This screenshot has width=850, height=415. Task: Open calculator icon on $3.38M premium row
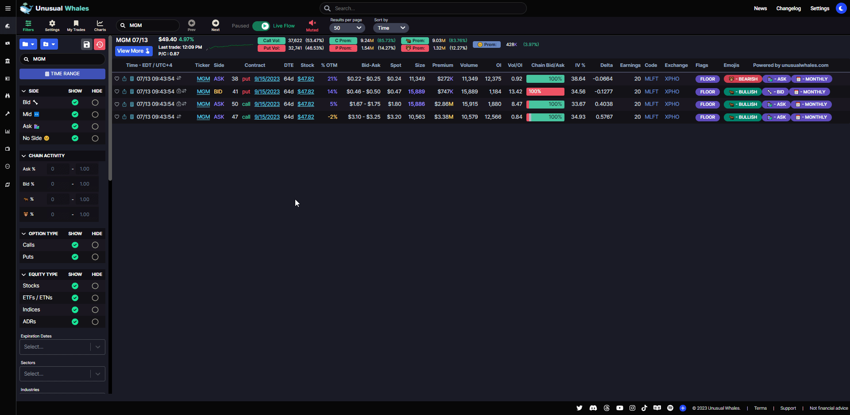[x=132, y=117]
